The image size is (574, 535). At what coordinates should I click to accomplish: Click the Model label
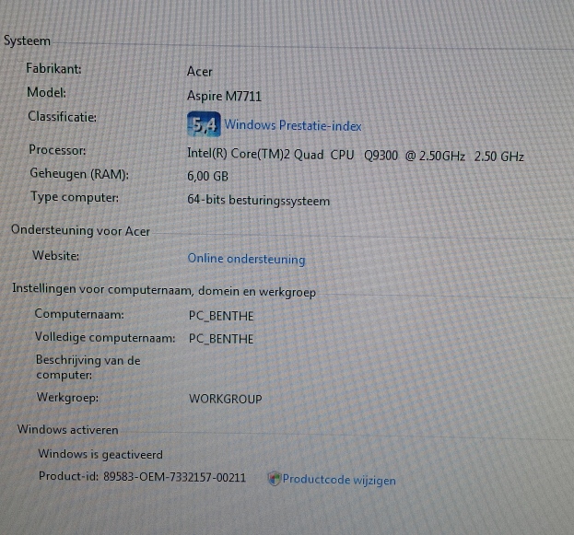click(46, 92)
